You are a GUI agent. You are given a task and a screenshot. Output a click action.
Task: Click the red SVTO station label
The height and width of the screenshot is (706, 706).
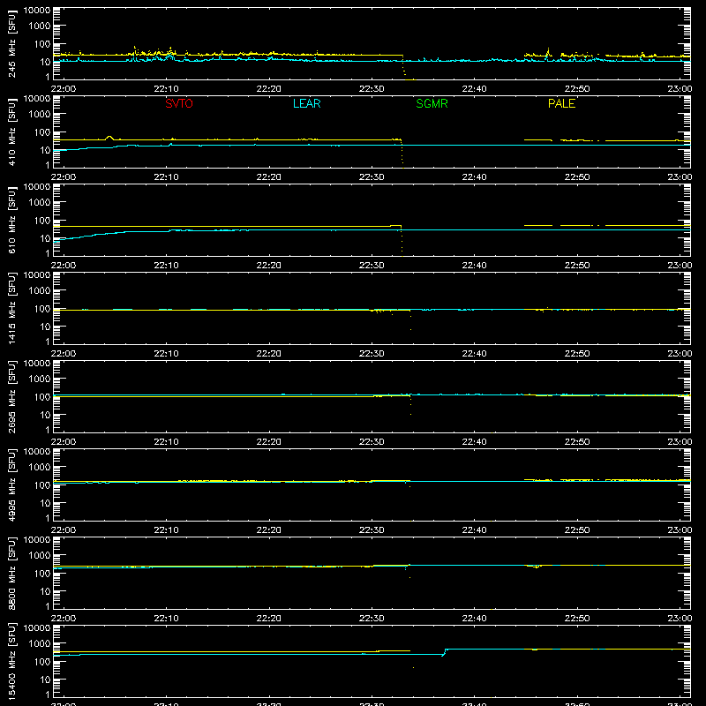(x=179, y=103)
